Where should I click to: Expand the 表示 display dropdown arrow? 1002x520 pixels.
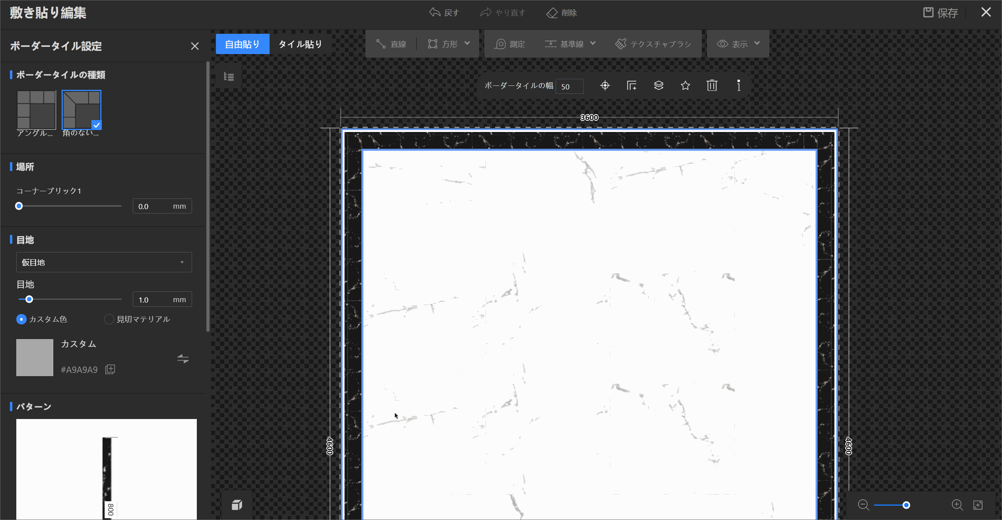point(757,43)
